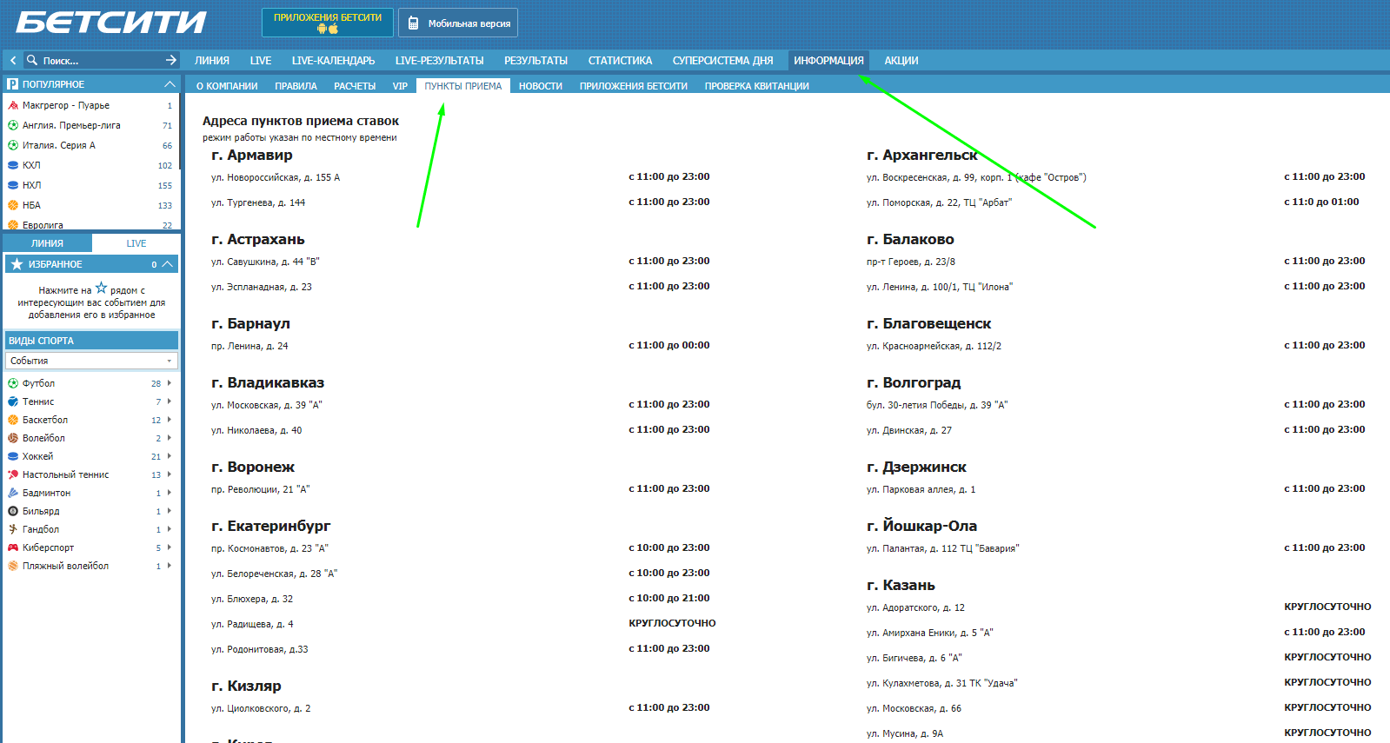This screenshot has height=743, width=1390.
Task: Open the Результаты menu
Action: click(535, 61)
